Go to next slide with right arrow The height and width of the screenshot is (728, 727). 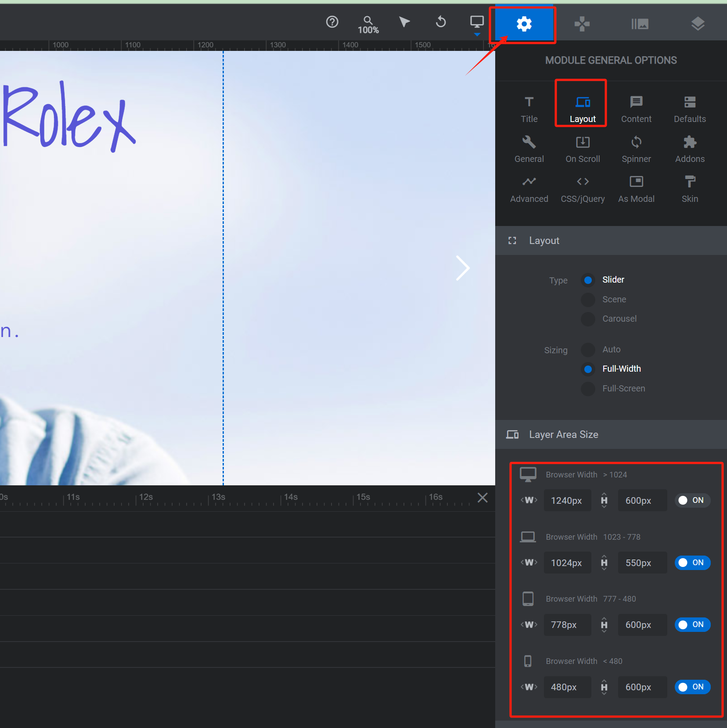click(463, 268)
